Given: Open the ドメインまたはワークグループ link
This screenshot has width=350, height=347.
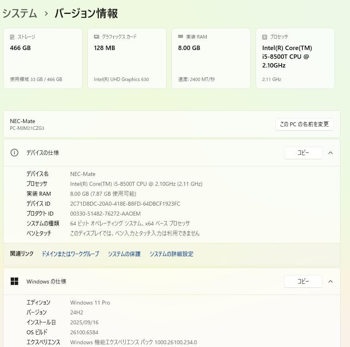Looking at the screenshot, I should point(70,254).
